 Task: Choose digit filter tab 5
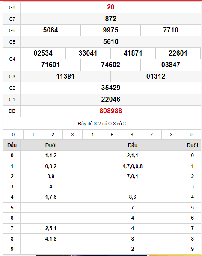[112, 135]
